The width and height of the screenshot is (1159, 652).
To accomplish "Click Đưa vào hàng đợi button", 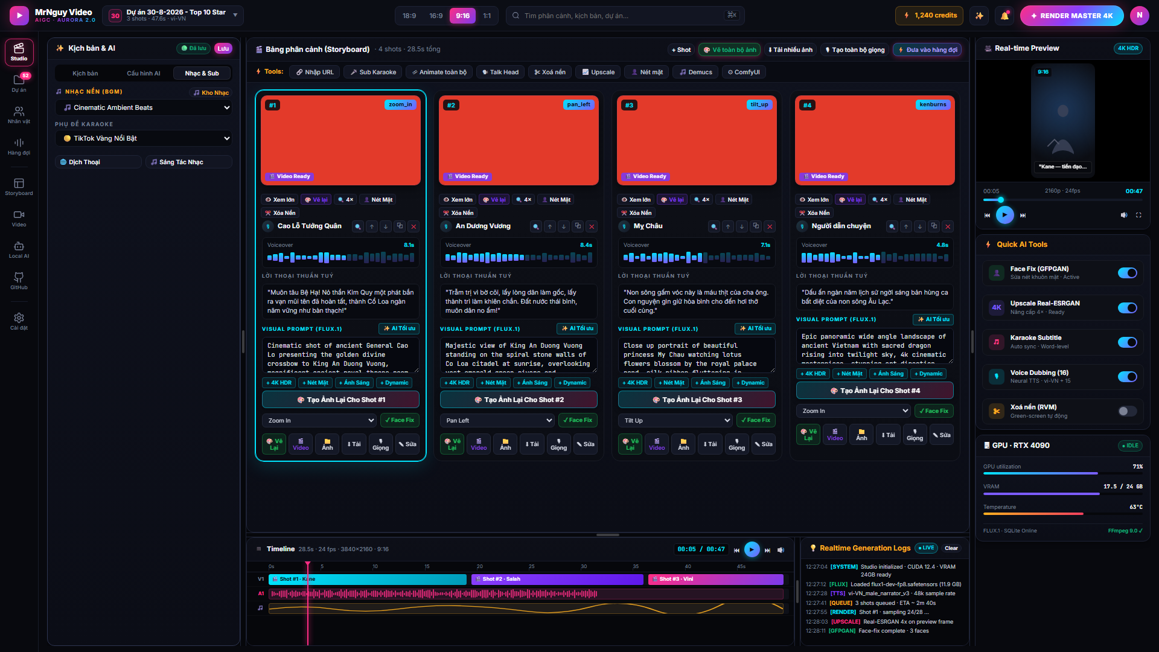I will (x=927, y=50).
